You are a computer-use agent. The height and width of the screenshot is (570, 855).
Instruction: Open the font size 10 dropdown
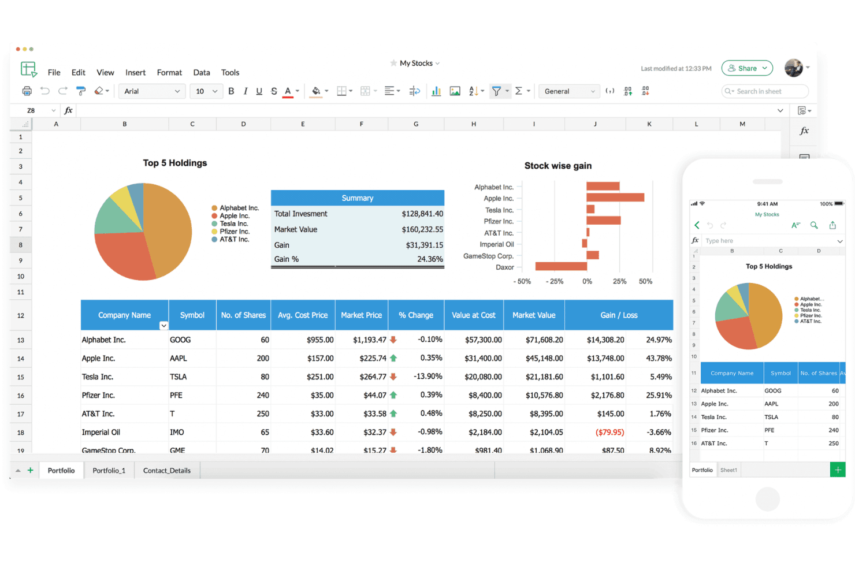pyautogui.click(x=206, y=91)
